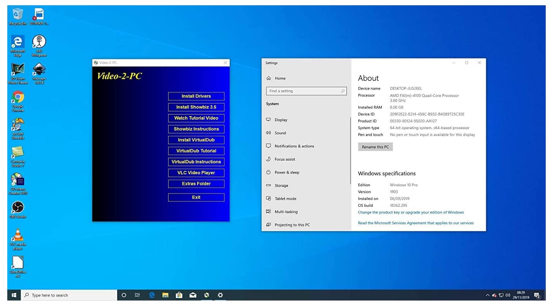
Task: Open the CD-Menu Creator 2010 shortcut
Action: (18, 180)
